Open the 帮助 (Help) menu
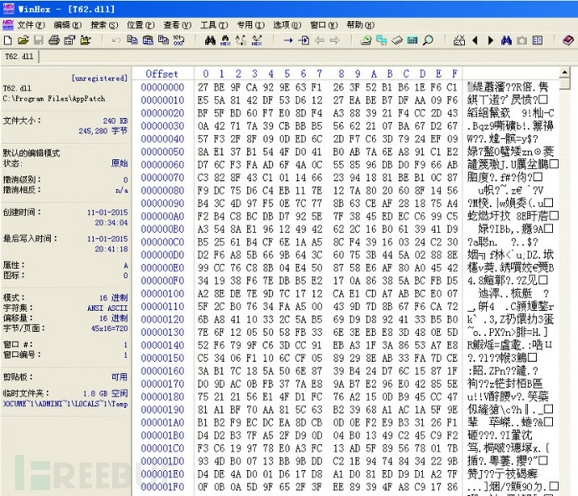This screenshot has width=578, height=496. click(x=359, y=25)
